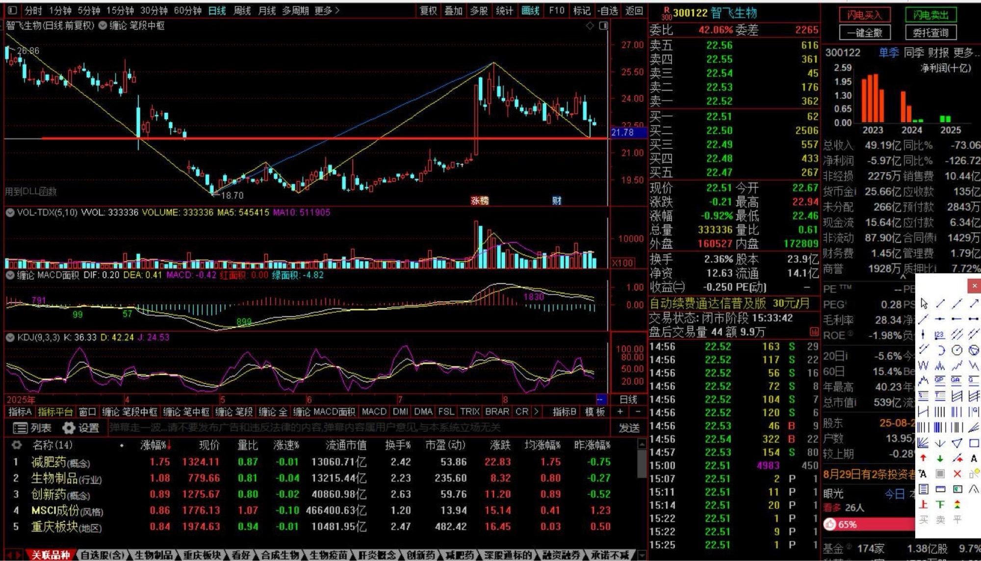
Task: Pick the green down-arrow marker tool
Action: [x=940, y=458]
